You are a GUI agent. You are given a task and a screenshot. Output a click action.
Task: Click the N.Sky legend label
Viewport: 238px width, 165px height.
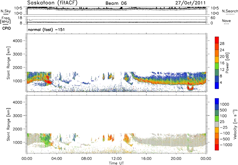(6, 11)
